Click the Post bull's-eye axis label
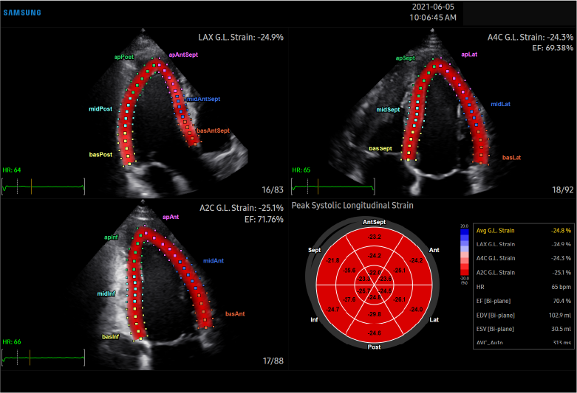The width and height of the screenshot is (577, 393). click(x=375, y=347)
